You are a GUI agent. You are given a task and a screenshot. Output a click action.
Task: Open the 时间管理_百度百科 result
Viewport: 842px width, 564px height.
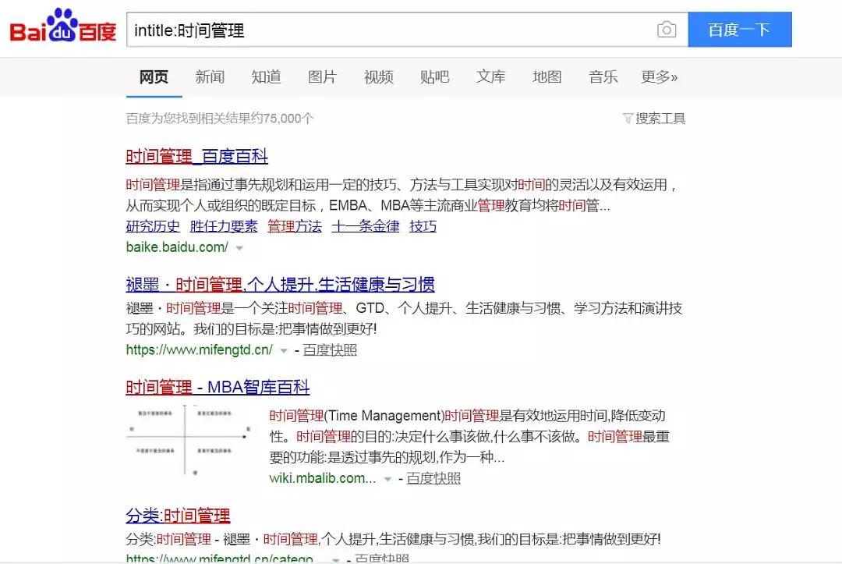196,157
